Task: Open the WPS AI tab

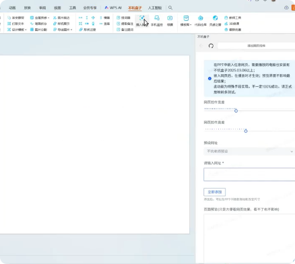Action: point(113,8)
